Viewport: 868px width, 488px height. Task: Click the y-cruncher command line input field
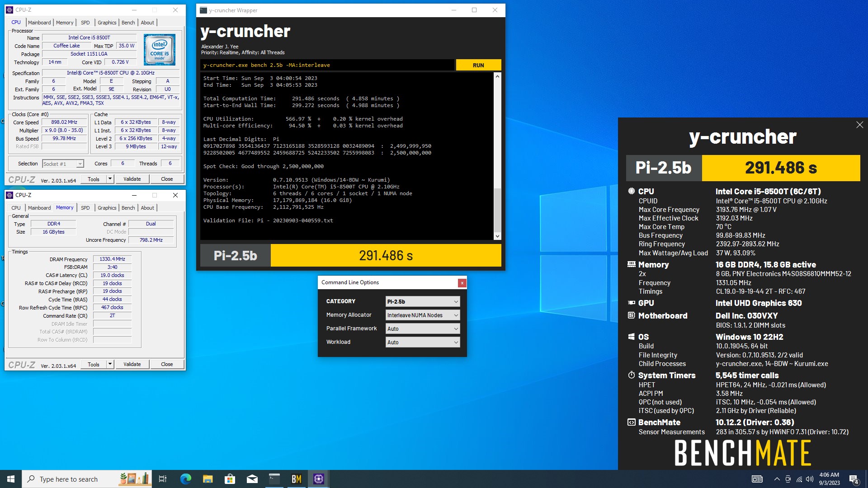pyautogui.click(x=327, y=65)
